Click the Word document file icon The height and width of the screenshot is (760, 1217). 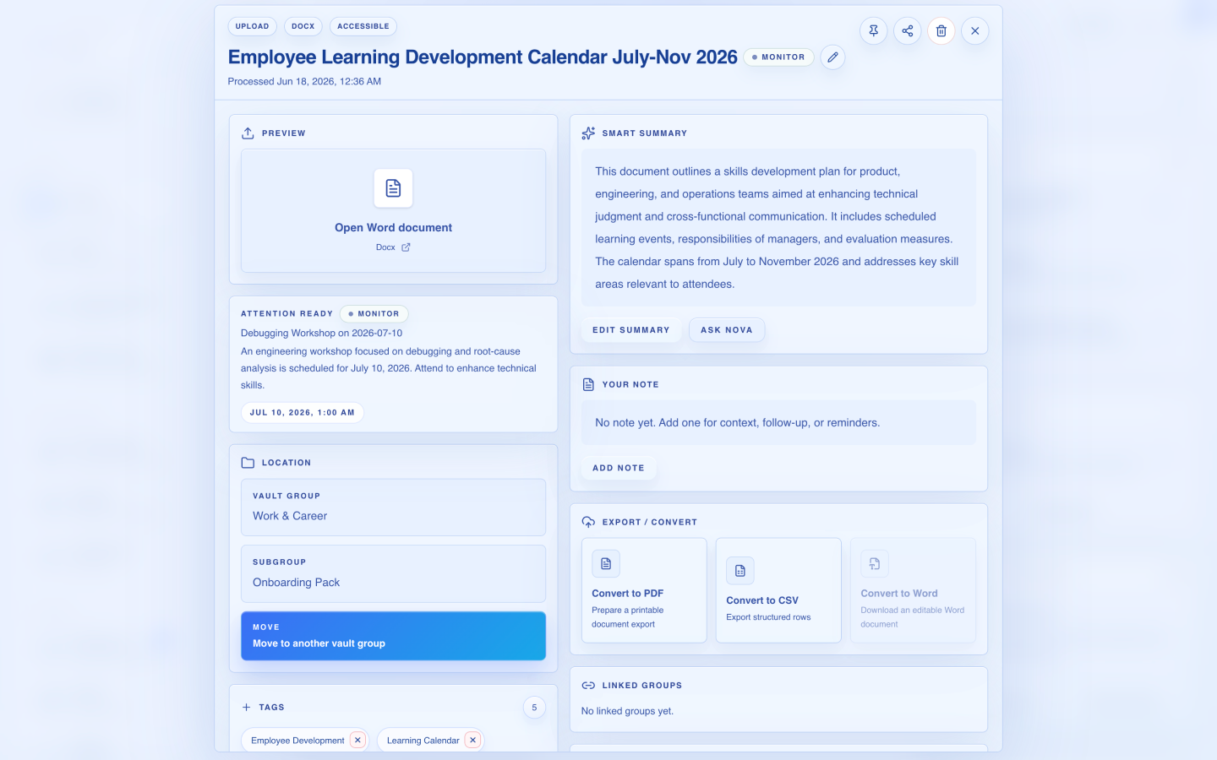tap(393, 187)
